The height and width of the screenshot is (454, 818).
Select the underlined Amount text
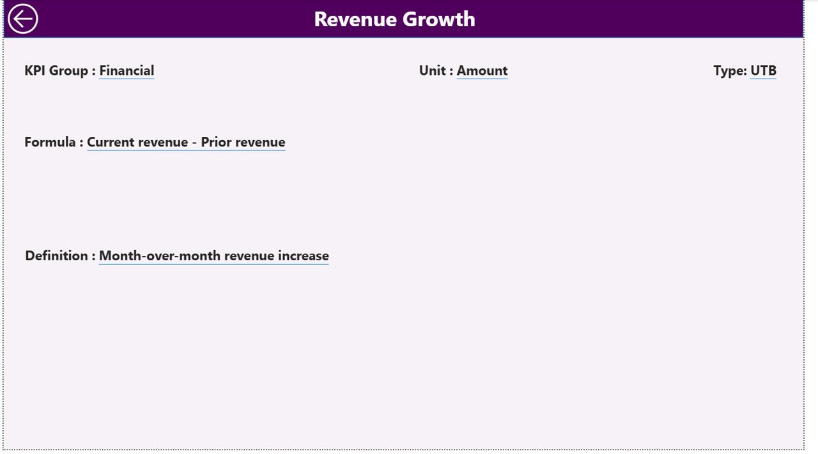482,70
